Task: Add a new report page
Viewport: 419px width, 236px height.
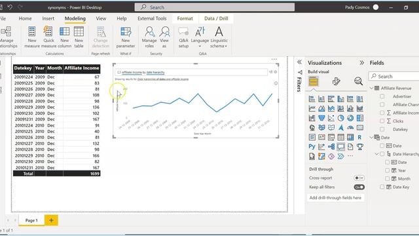Action: coord(51,220)
